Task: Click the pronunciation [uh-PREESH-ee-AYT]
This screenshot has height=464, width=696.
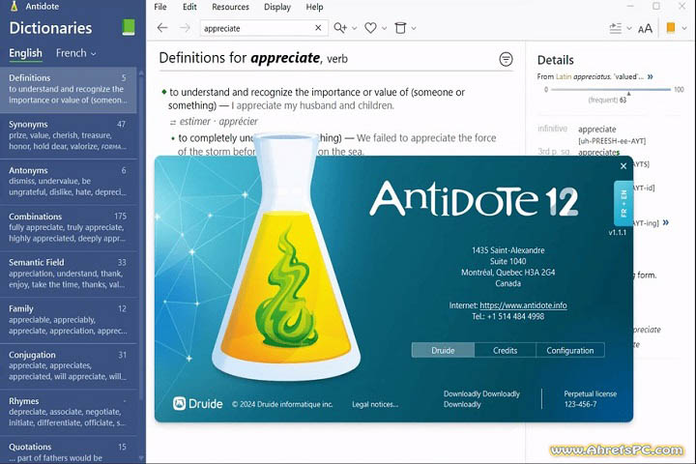Action: (x=612, y=141)
